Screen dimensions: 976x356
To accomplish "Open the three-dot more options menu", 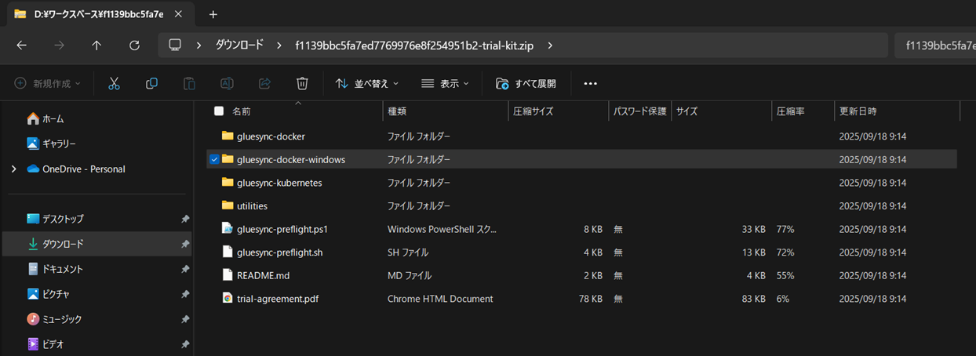I will (591, 83).
